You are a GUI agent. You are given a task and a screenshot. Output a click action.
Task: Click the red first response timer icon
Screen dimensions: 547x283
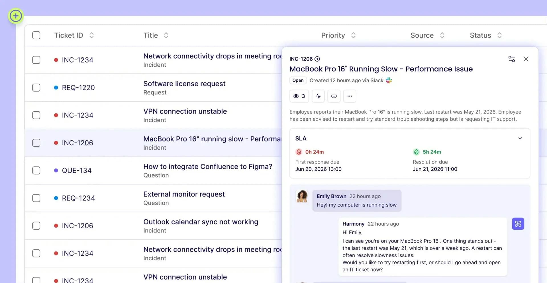(299, 152)
